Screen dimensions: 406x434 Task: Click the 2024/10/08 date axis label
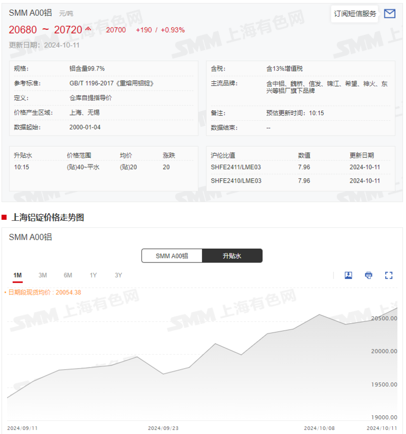(x=319, y=428)
